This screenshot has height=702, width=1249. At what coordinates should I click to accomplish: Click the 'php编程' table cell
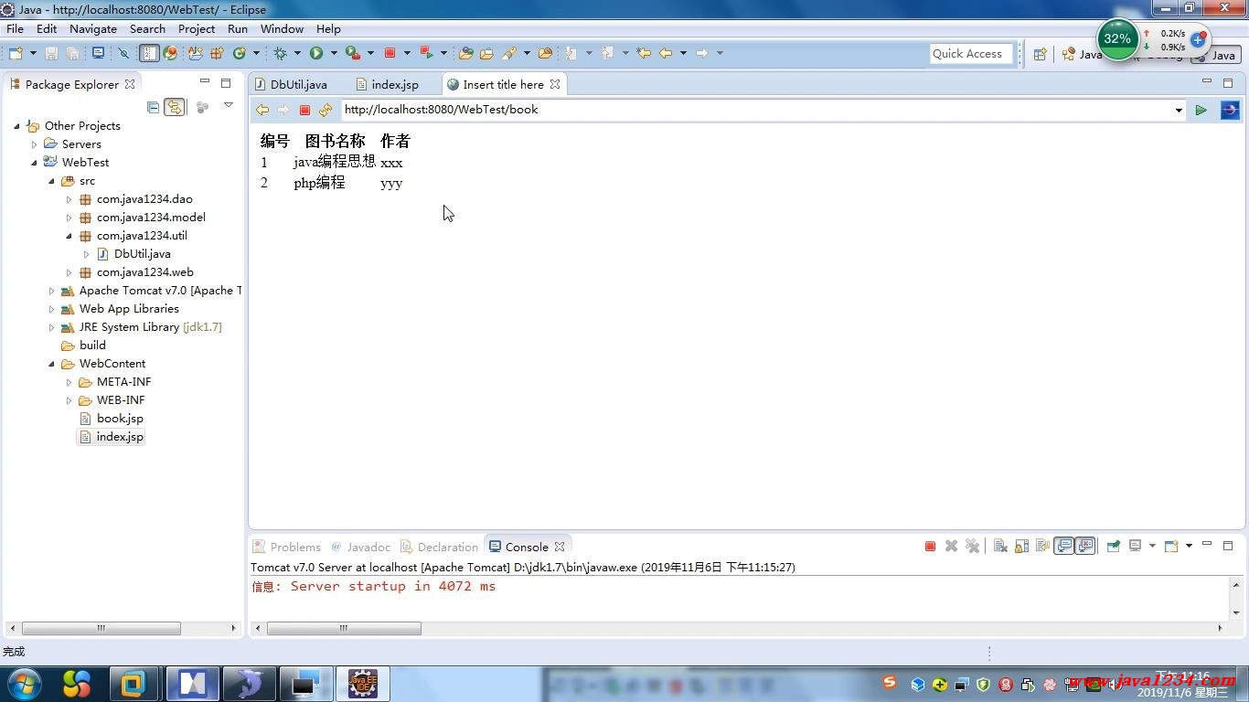319,183
